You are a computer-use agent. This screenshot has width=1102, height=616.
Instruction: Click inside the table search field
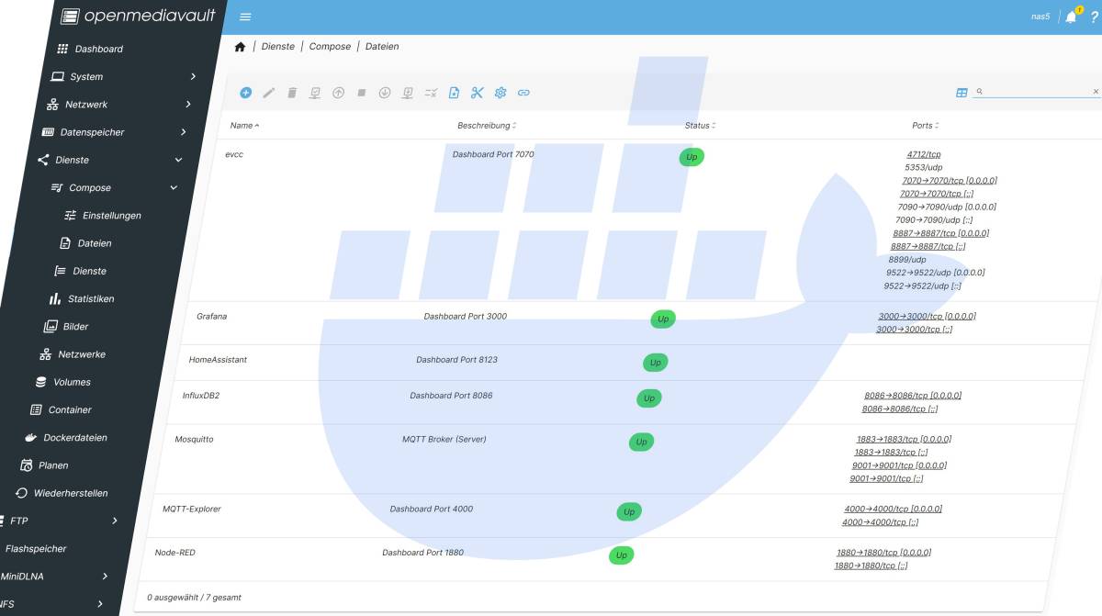coord(1038,92)
